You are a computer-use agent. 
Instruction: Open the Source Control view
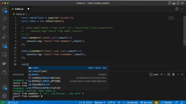(4, 28)
